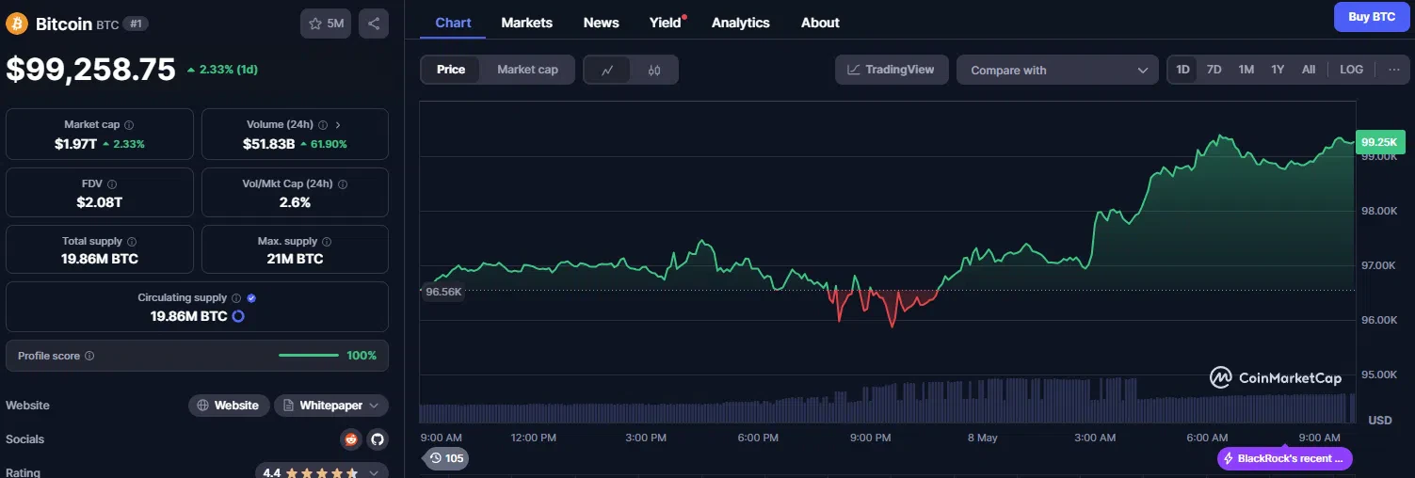1415x478 pixels.
Task: Click the BlackRock's recent news pill
Action: click(x=1285, y=458)
